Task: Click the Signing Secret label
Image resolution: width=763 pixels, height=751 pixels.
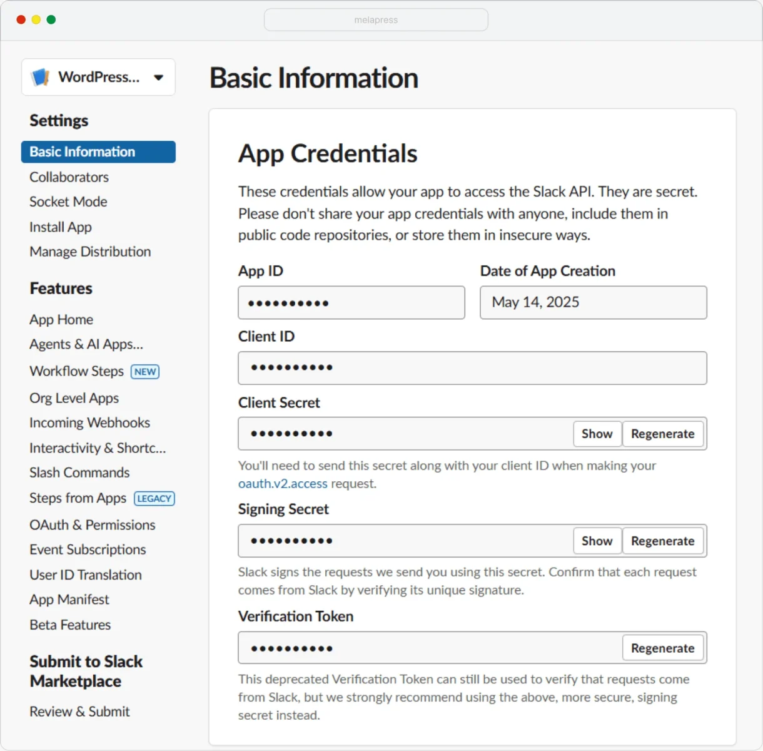Action: pyautogui.click(x=283, y=509)
